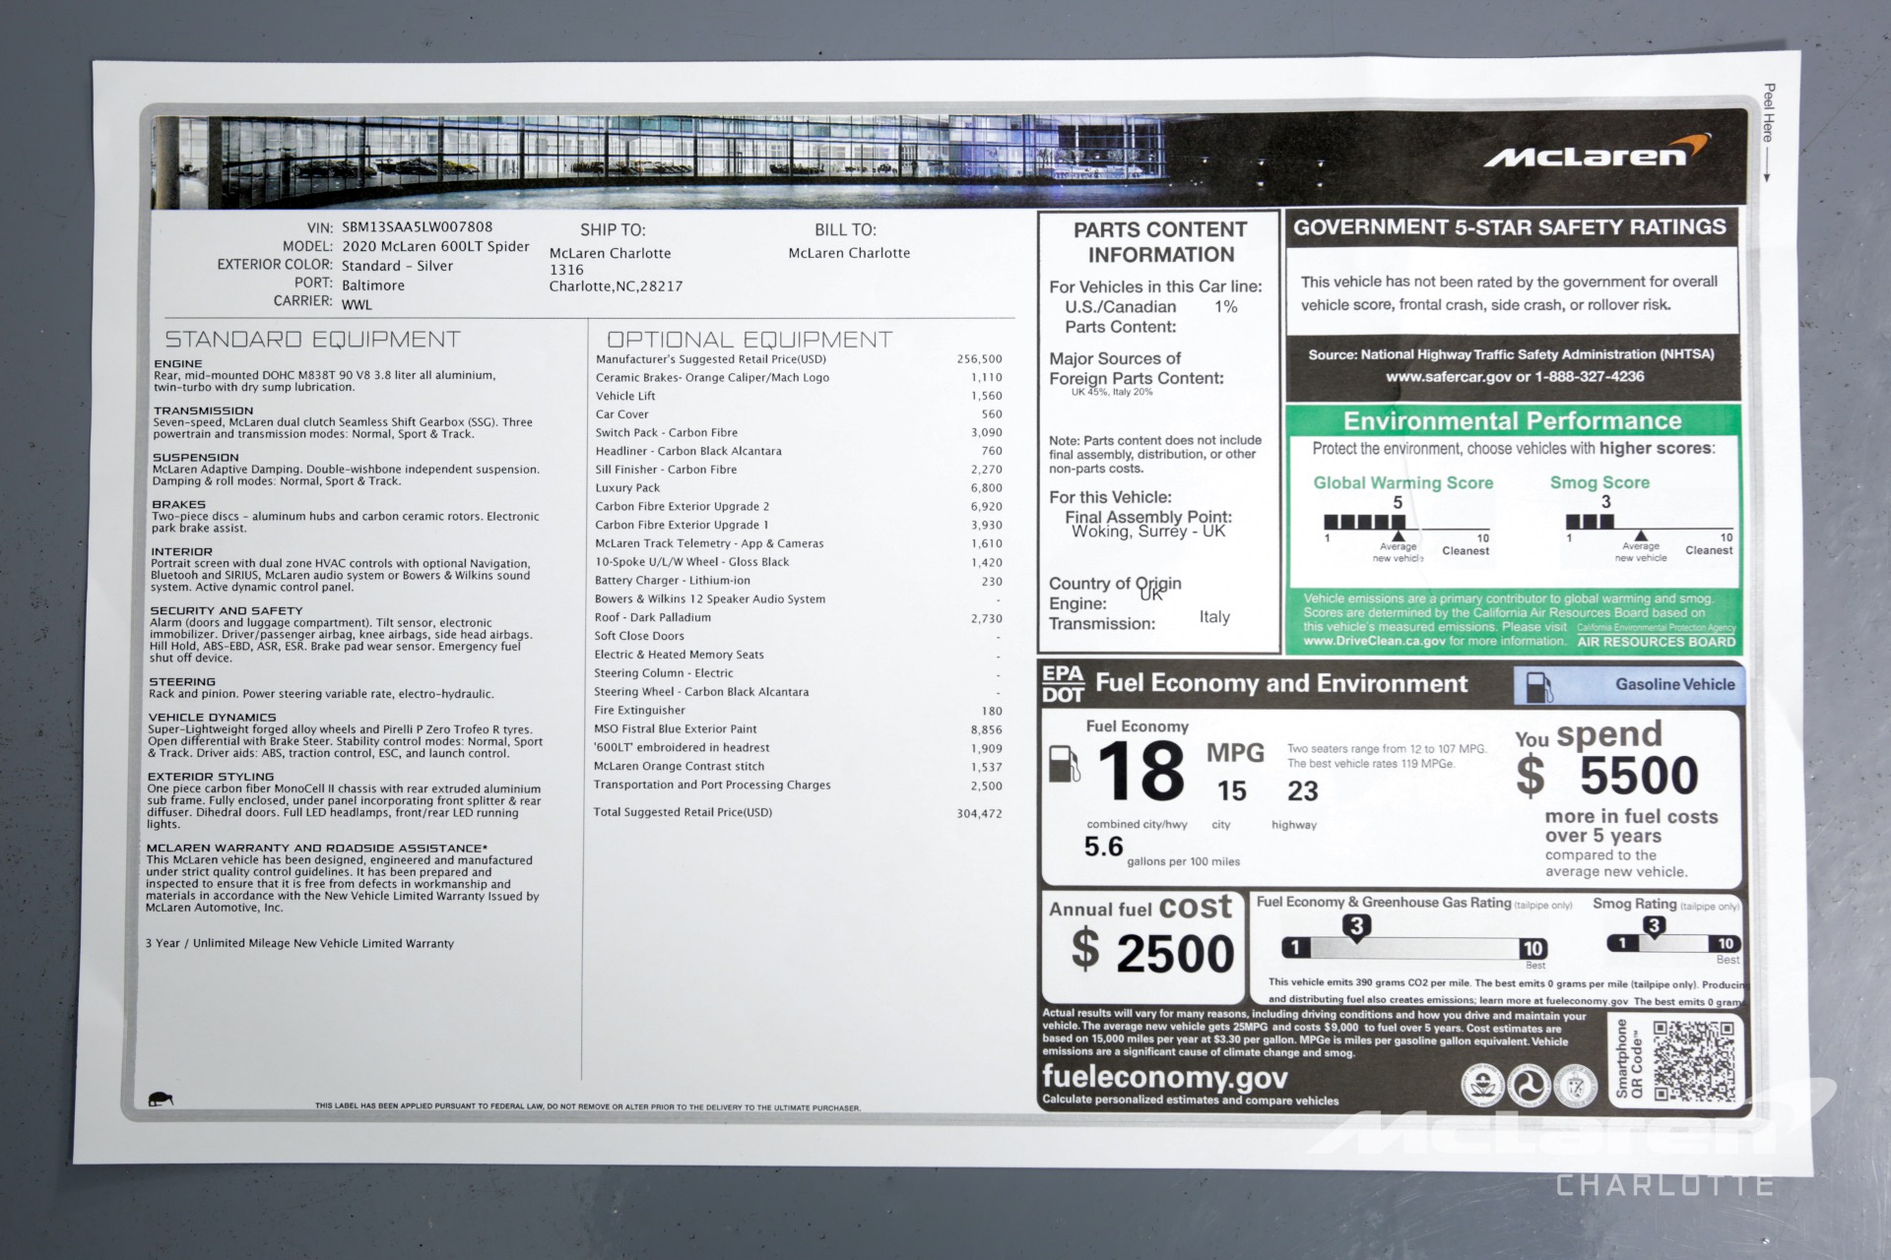Select McLaren Orange Contrast stitch row

pyautogui.click(x=799, y=766)
